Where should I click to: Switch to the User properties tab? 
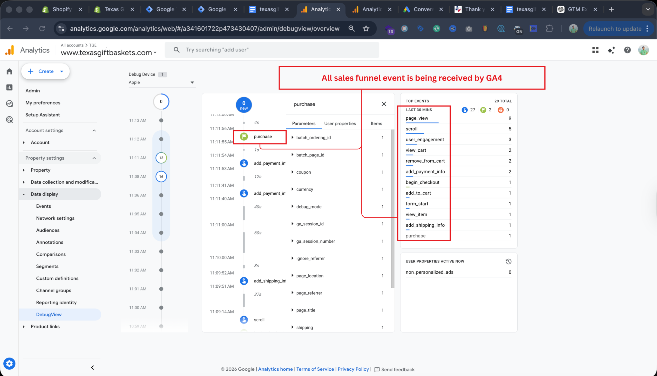pos(340,123)
